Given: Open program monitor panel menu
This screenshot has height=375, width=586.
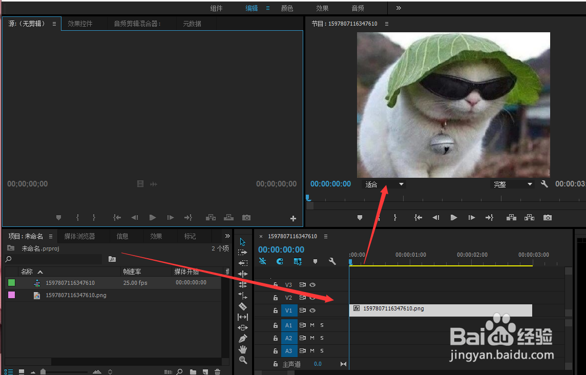Looking at the screenshot, I should point(386,24).
